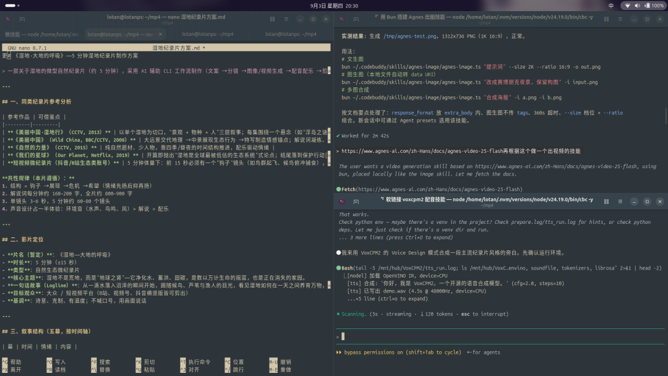Viewport: 668px width, 376px height.
Task: Click the battery 100% indicator
Action: (654, 6)
